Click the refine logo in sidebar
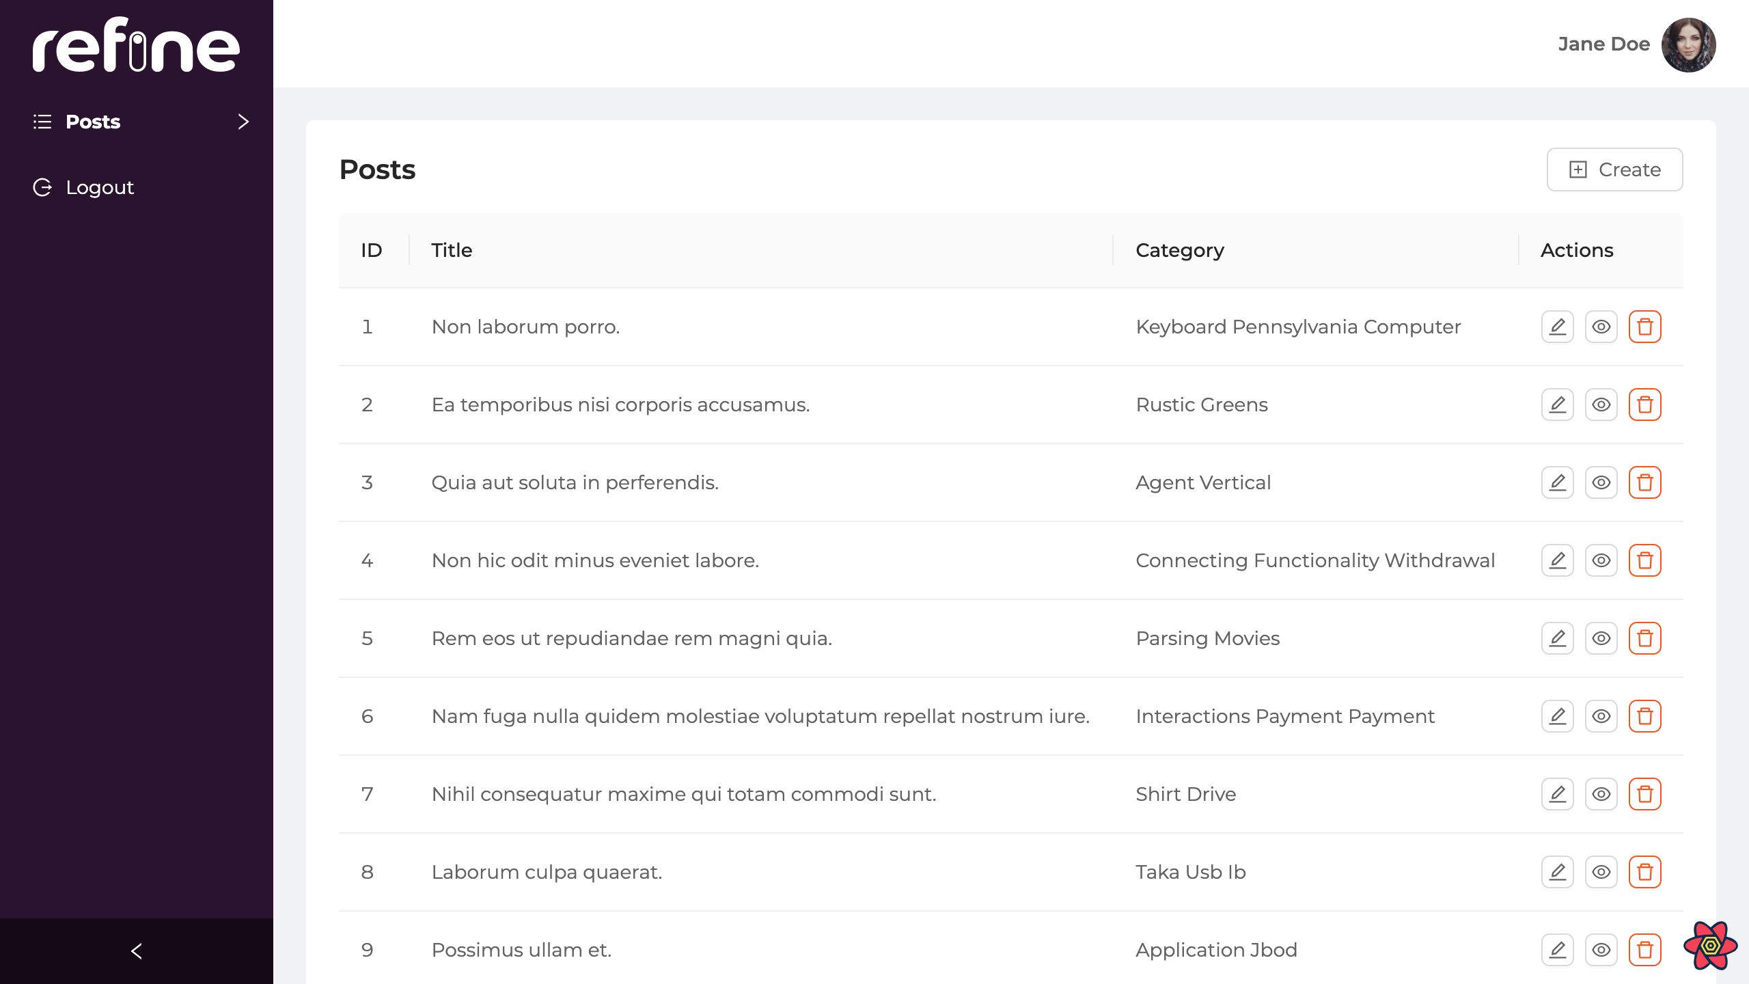The image size is (1749, 984). click(x=136, y=44)
